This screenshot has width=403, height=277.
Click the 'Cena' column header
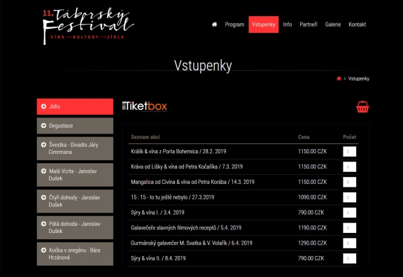pyautogui.click(x=304, y=137)
